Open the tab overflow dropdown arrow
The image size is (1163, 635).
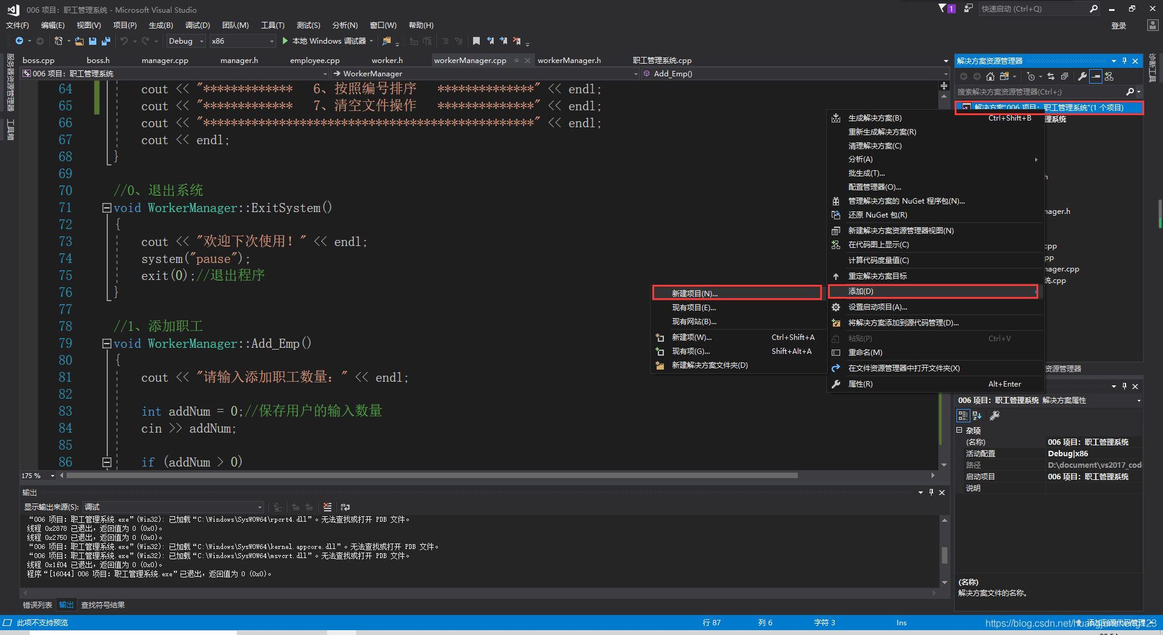tap(946, 61)
